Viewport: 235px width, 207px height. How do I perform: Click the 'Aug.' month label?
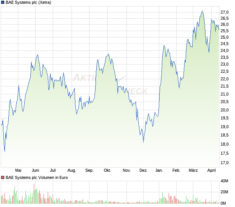[72, 171]
